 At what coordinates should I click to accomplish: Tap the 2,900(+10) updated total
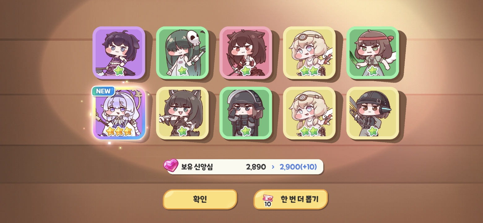298,167
